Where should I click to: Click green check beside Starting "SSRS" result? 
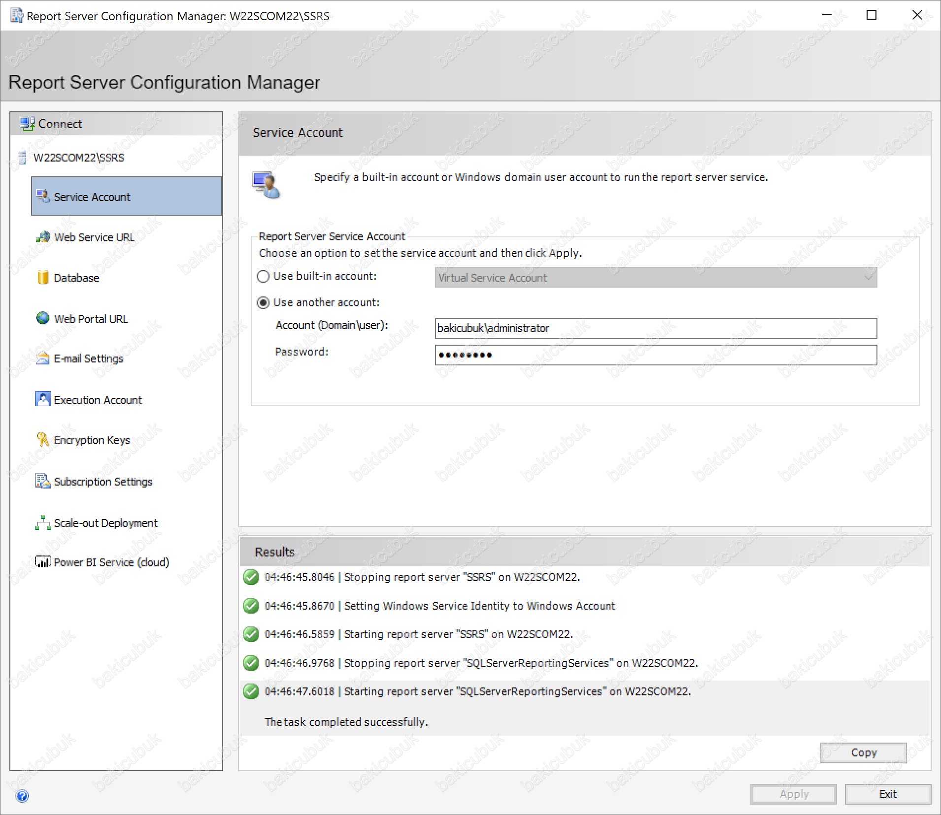(x=251, y=634)
